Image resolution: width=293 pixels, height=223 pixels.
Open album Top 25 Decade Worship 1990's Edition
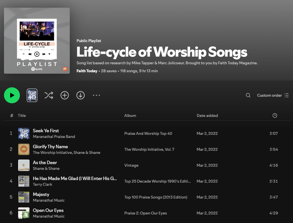(157, 181)
